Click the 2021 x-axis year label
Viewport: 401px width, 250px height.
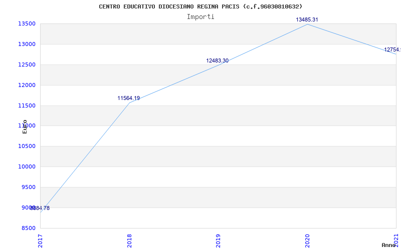click(396, 239)
